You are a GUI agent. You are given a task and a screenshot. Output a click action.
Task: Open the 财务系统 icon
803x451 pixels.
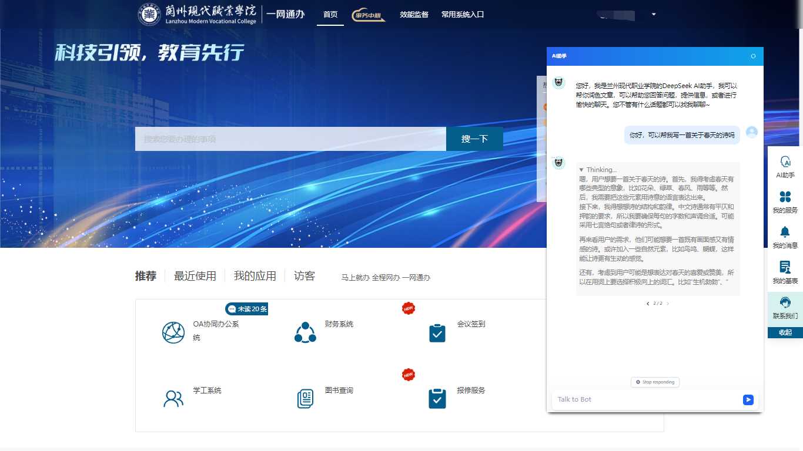click(305, 333)
